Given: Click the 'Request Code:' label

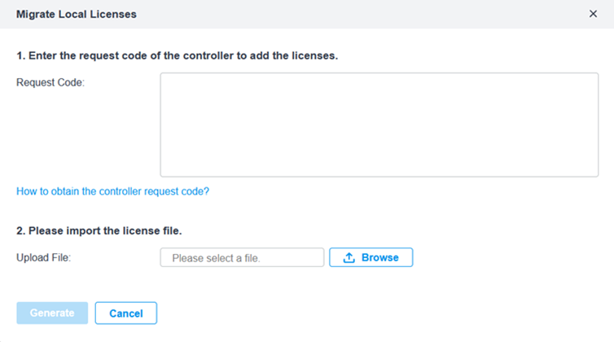Looking at the screenshot, I should tap(50, 83).
